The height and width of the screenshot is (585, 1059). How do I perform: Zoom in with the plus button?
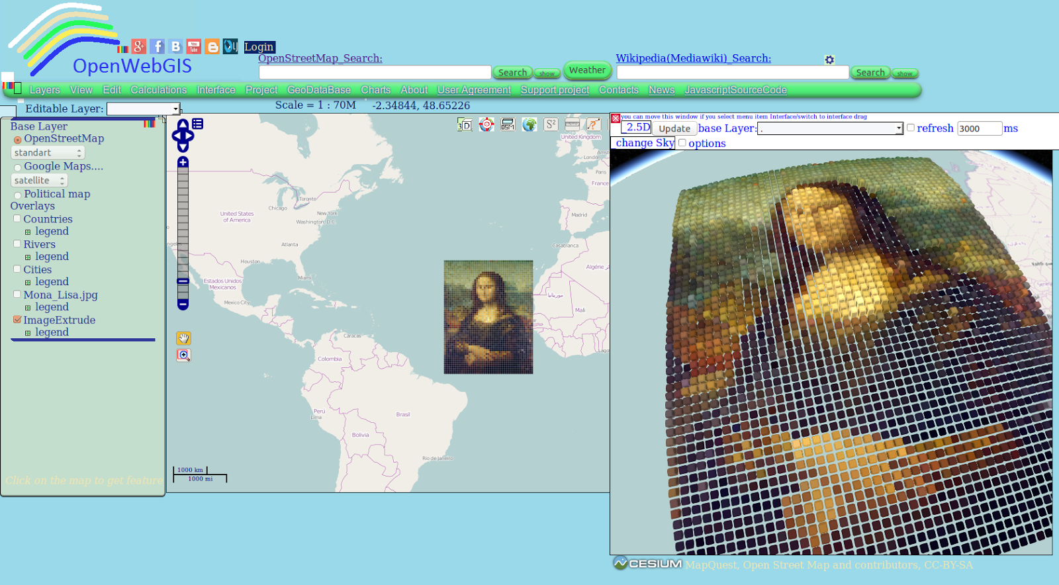pos(183,162)
